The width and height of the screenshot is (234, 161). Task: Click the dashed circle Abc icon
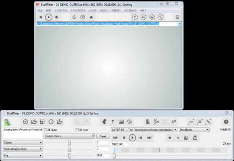(x=143, y=17)
